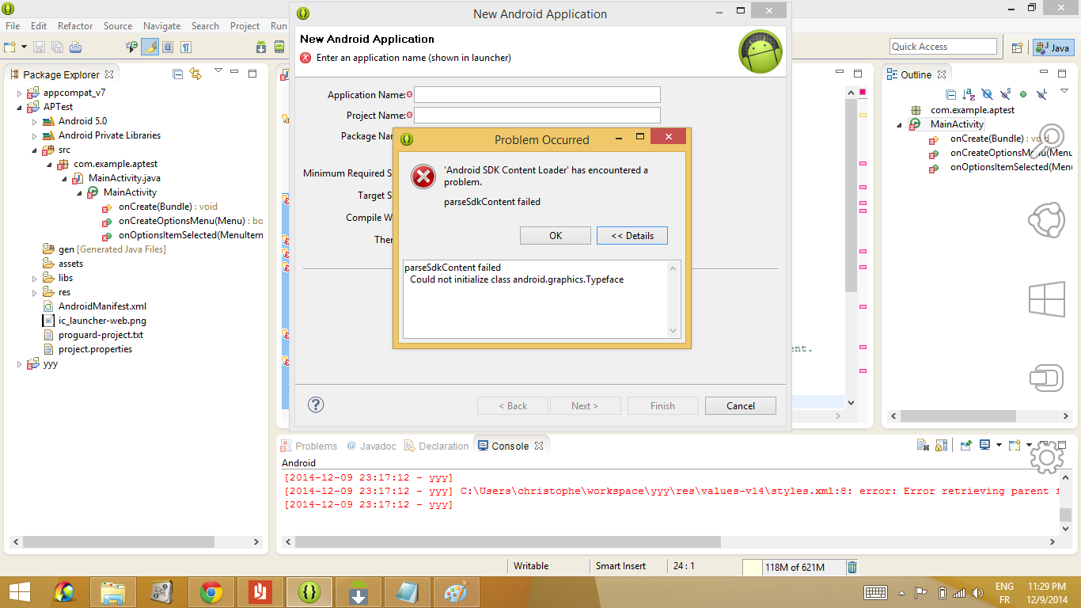Screen dimensions: 1081x608
Task: Click the Open Type icon in toolbar
Action: click(131, 47)
